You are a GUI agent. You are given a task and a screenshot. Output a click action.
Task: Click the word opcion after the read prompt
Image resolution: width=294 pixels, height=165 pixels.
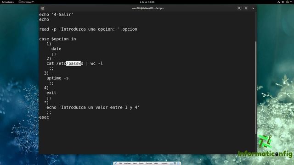click(130, 29)
